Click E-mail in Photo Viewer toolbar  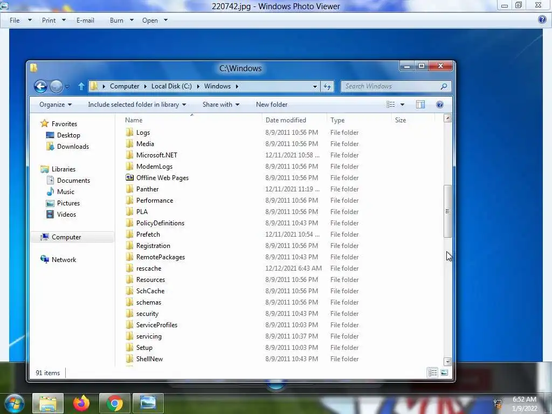click(x=85, y=20)
